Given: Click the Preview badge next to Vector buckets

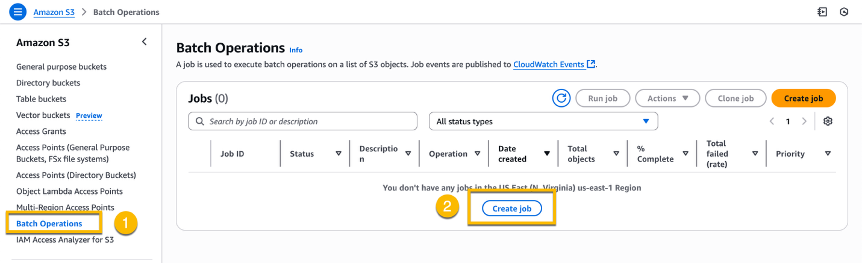Looking at the screenshot, I should [x=89, y=116].
